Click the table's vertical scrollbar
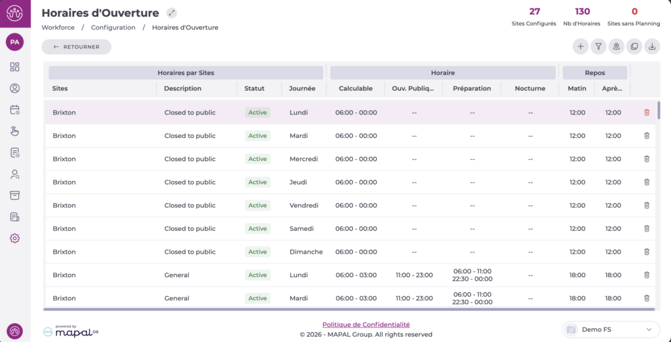This screenshot has height=342, width=671. (659, 109)
